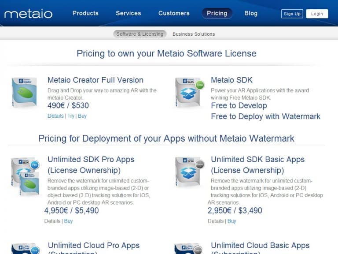Click the Unlimited SDK Pro Apps box icon
This screenshot has width=338, height=254.
pos(25,176)
